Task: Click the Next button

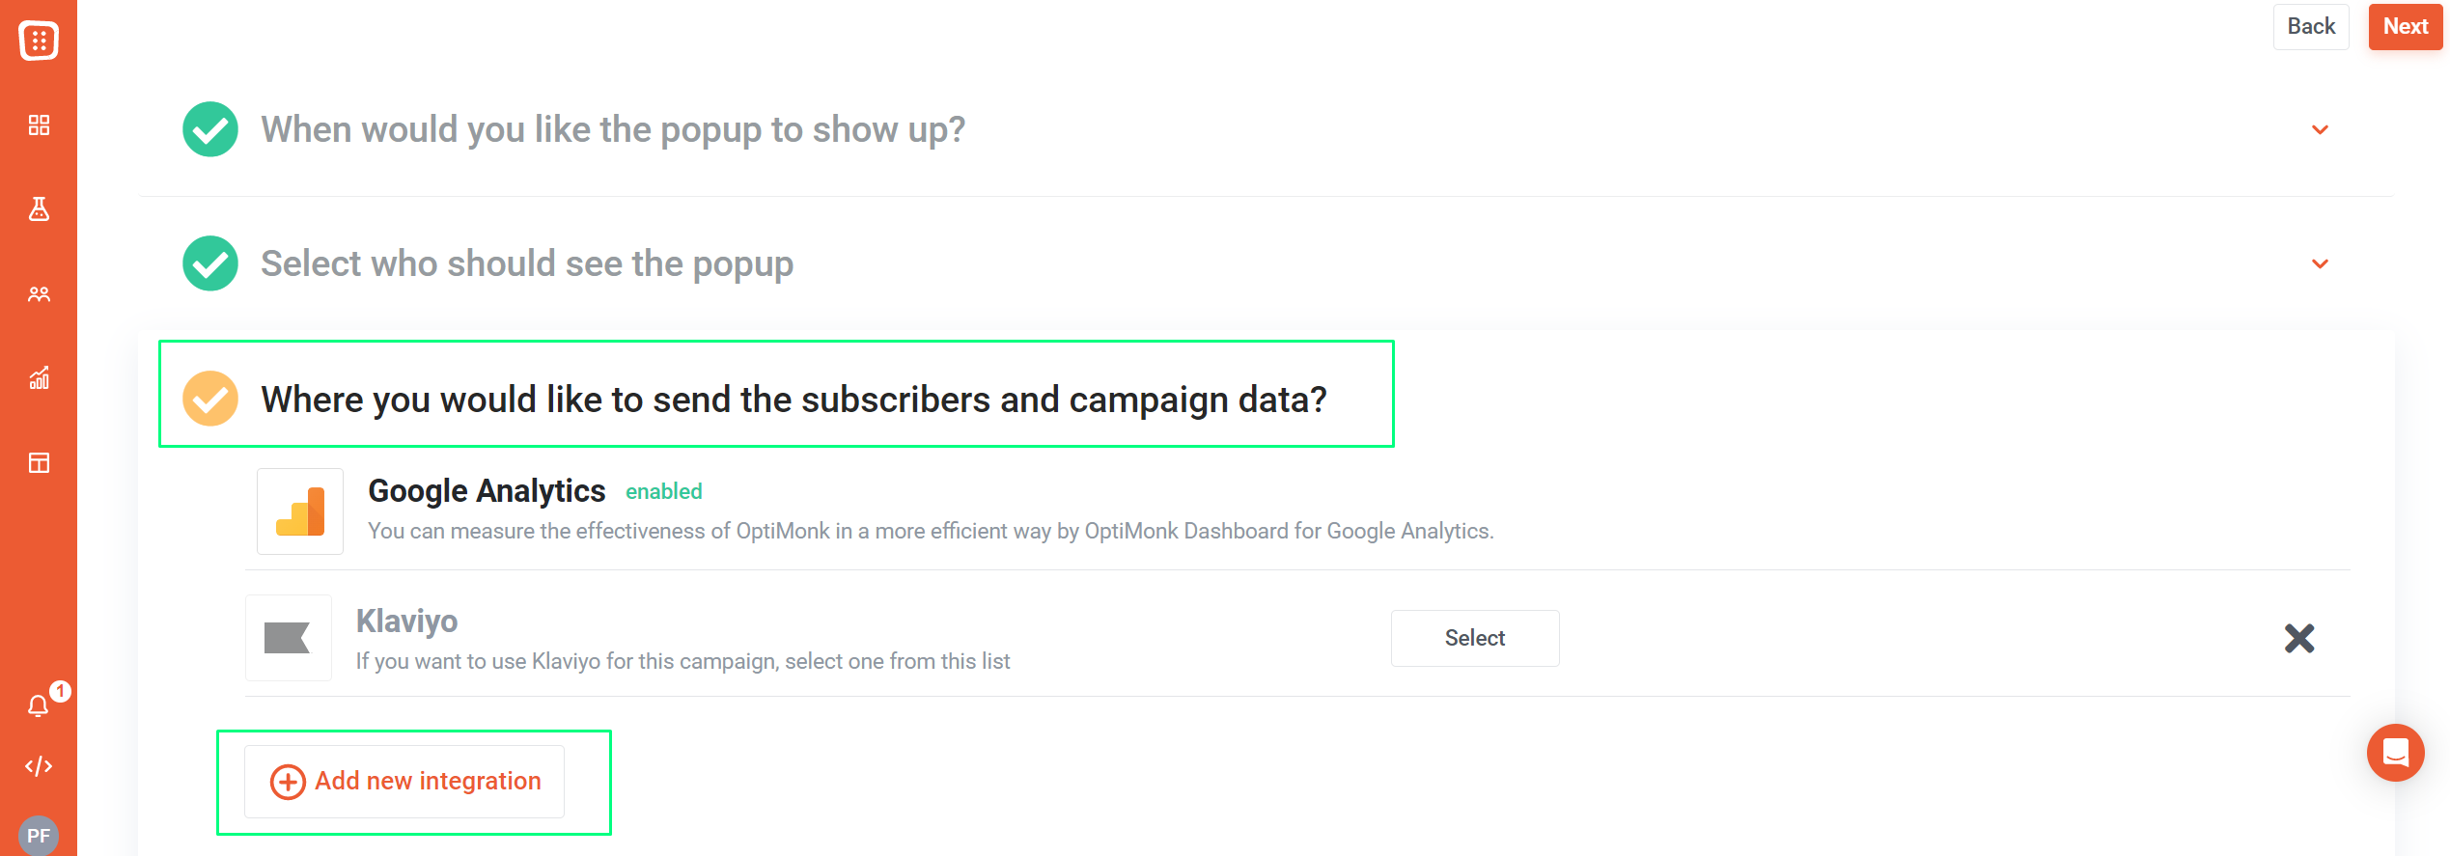Action: pos(2405,26)
